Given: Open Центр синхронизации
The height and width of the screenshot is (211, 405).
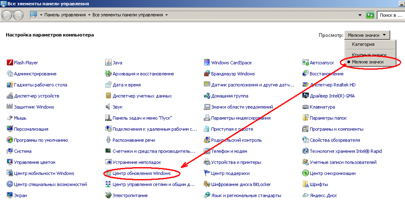Looking at the screenshot, I should 332,173.
